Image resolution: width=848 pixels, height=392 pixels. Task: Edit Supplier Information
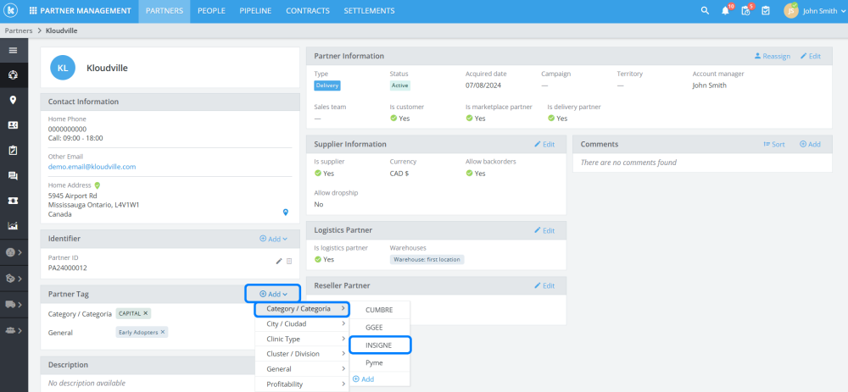544,144
